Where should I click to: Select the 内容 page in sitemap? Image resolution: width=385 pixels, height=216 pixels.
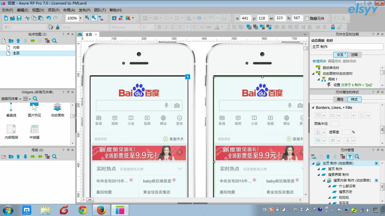[x=16, y=47]
